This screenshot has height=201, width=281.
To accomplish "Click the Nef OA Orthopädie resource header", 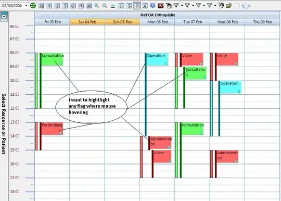I will tap(158, 15).
